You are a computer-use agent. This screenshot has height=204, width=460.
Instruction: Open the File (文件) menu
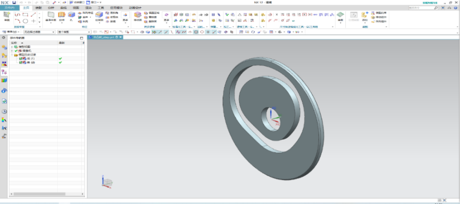(x=9, y=8)
